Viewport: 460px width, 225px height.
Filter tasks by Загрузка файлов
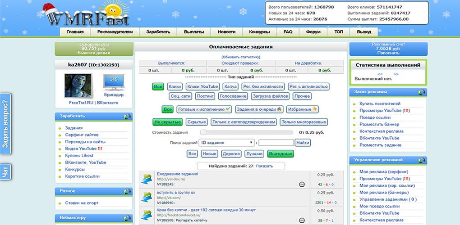point(270,96)
